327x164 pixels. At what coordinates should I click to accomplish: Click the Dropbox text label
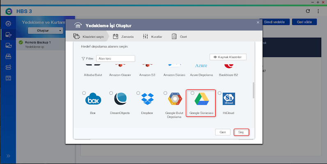coord(147,113)
